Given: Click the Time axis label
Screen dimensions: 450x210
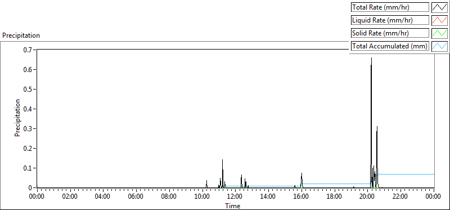Looking at the screenshot, I should (x=233, y=205).
